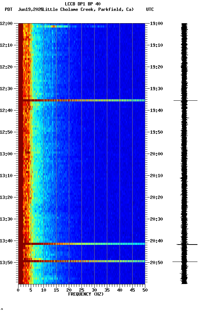Click 'Little Cholame Creek, Parkfield, Ca)' station text
Image resolution: width=200 pixels, height=313 pixels.
click(88, 9)
